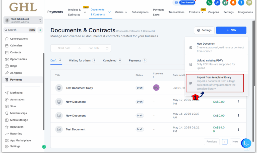This screenshot has width=257, height=153.
Task: Open Integrations in top nav
Action: point(245,12)
